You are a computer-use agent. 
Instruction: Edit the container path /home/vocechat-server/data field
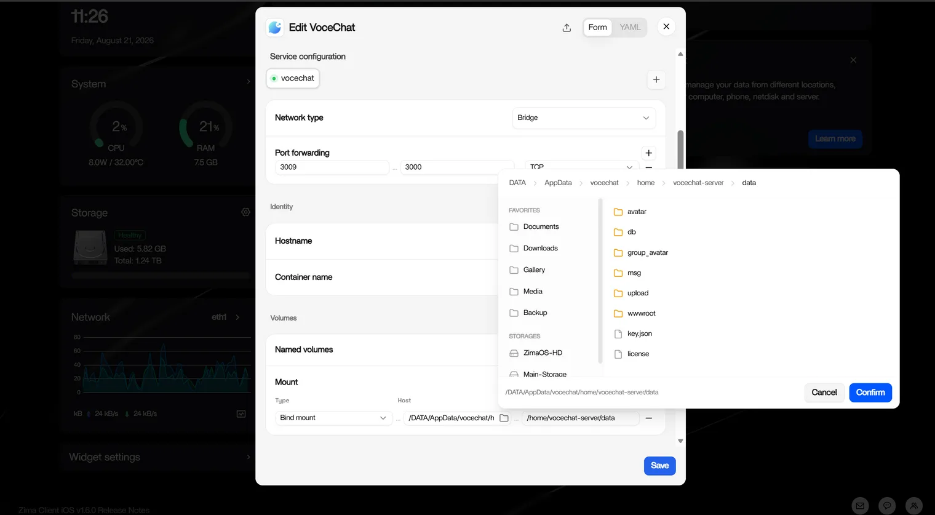[x=580, y=418]
